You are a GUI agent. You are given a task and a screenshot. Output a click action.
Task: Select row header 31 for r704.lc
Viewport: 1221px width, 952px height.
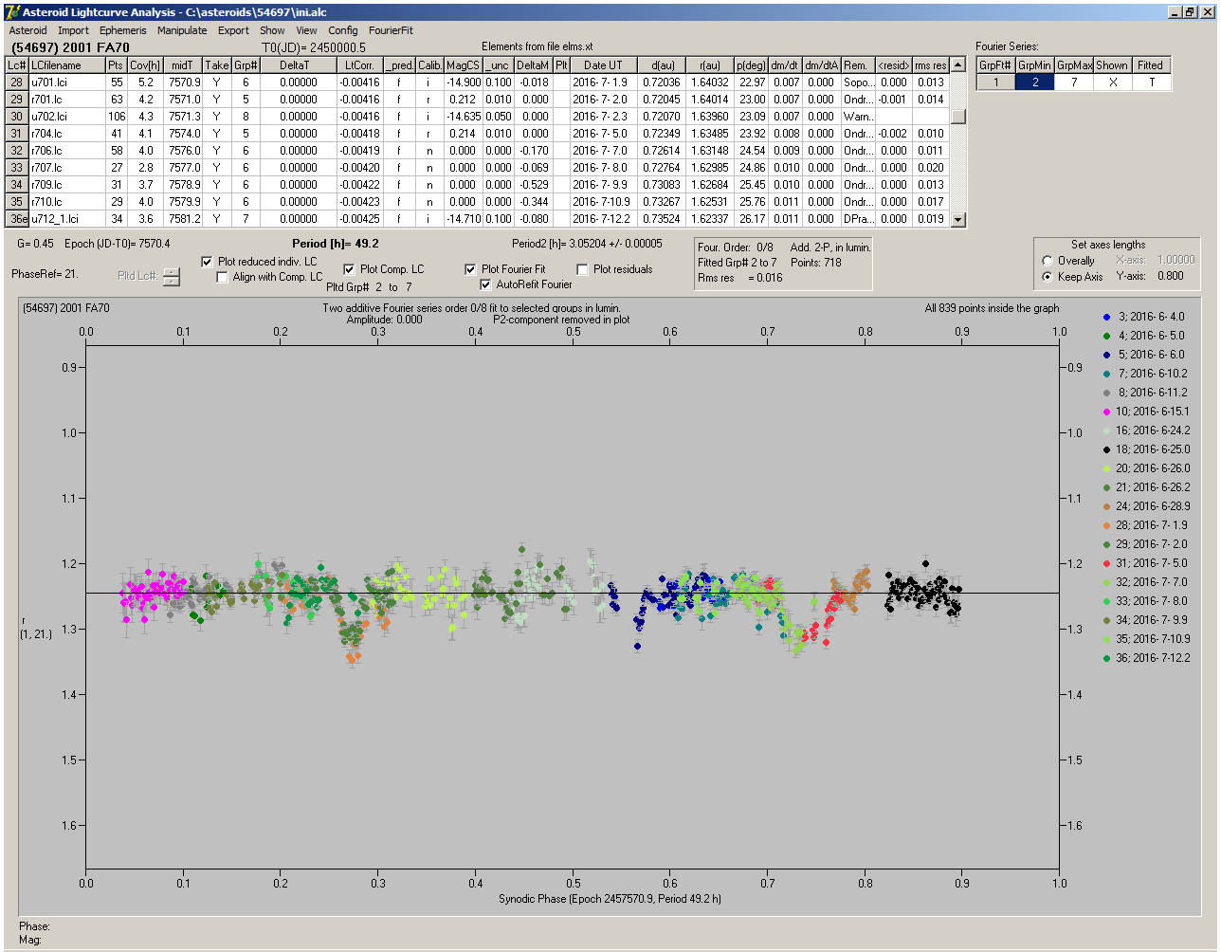pyautogui.click(x=17, y=134)
